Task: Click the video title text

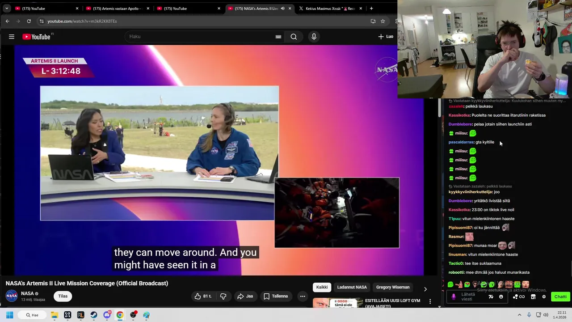Action: 87,283
